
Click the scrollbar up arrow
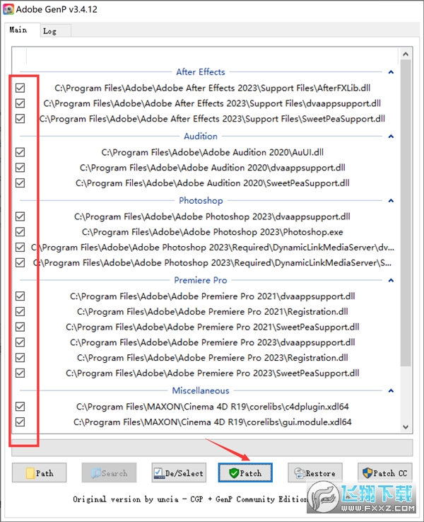pyautogui.click(x=406, y=54)
